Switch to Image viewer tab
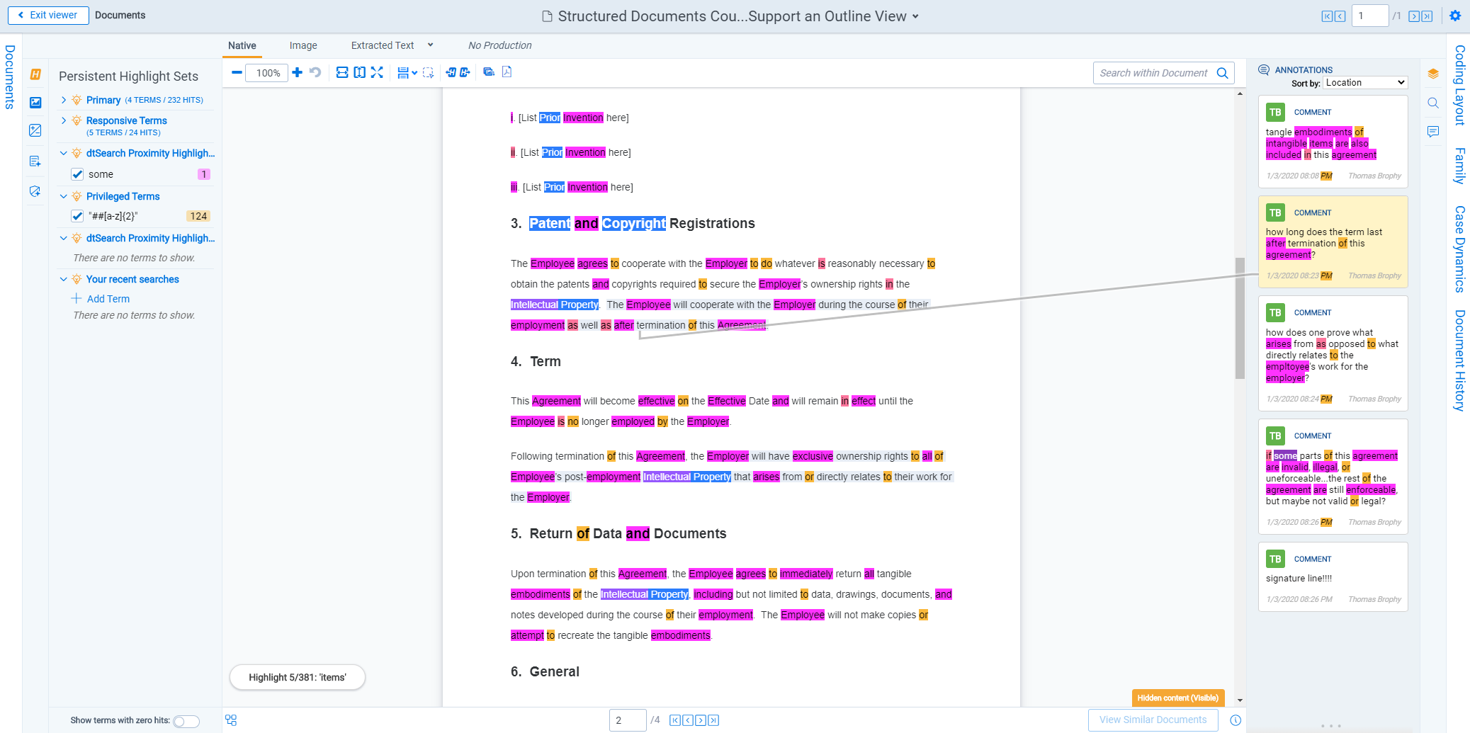The width and height of the screenshot is (1470, 733). pyautogui.click(x=303, y=45)
